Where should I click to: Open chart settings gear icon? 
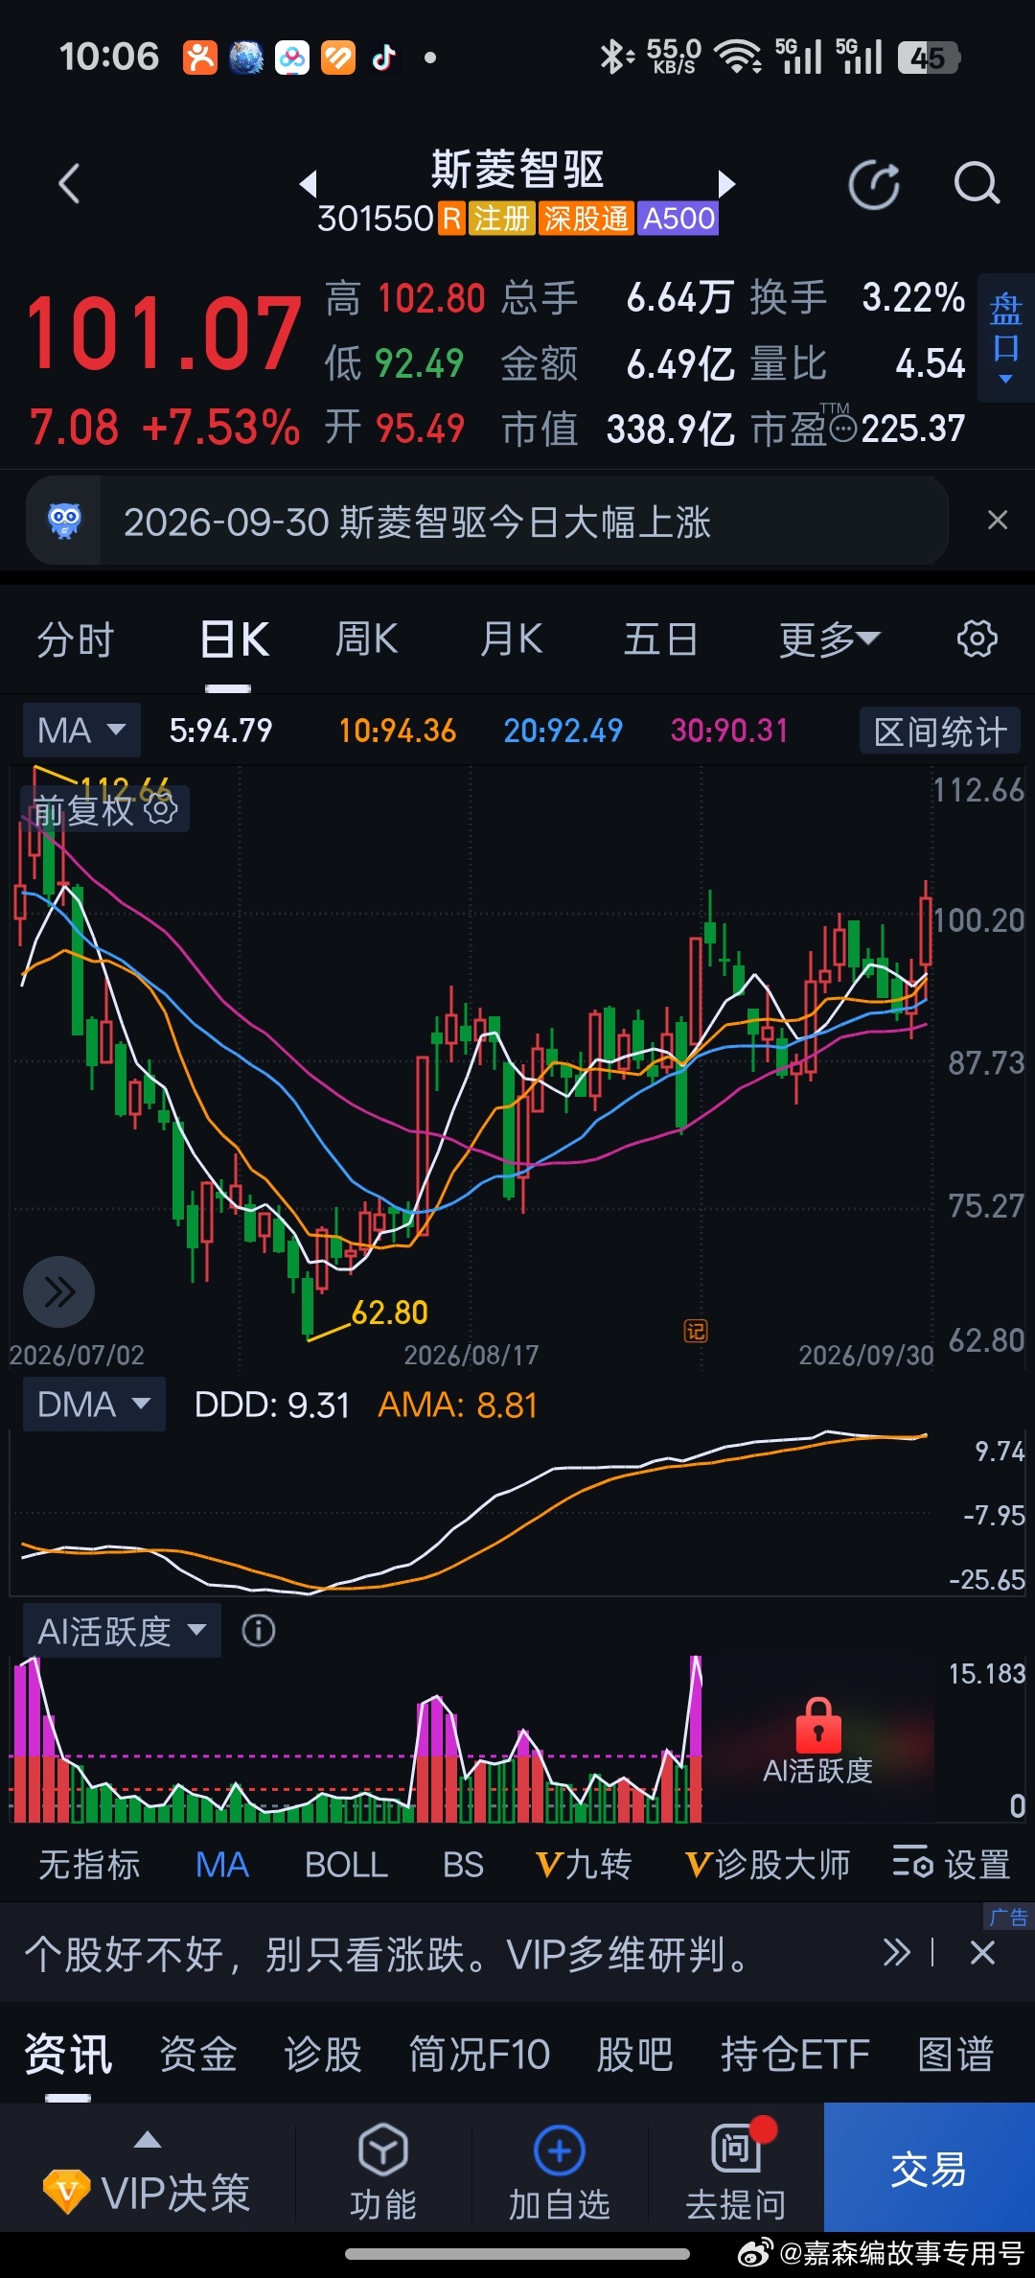pos(977,639)
